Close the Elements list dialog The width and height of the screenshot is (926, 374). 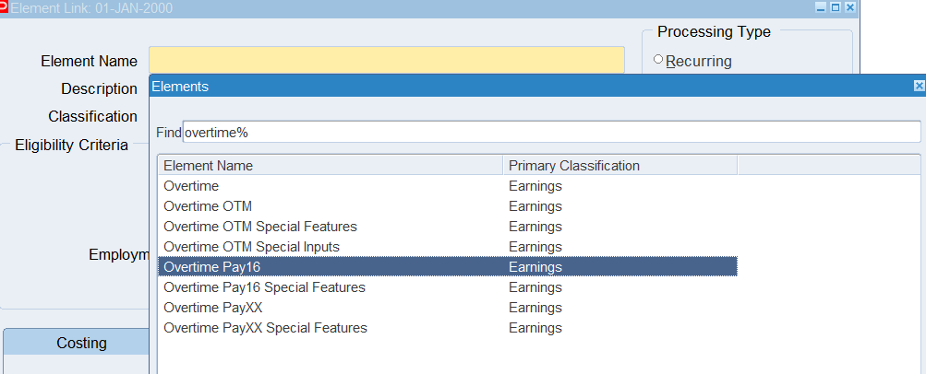coord(919,86)
